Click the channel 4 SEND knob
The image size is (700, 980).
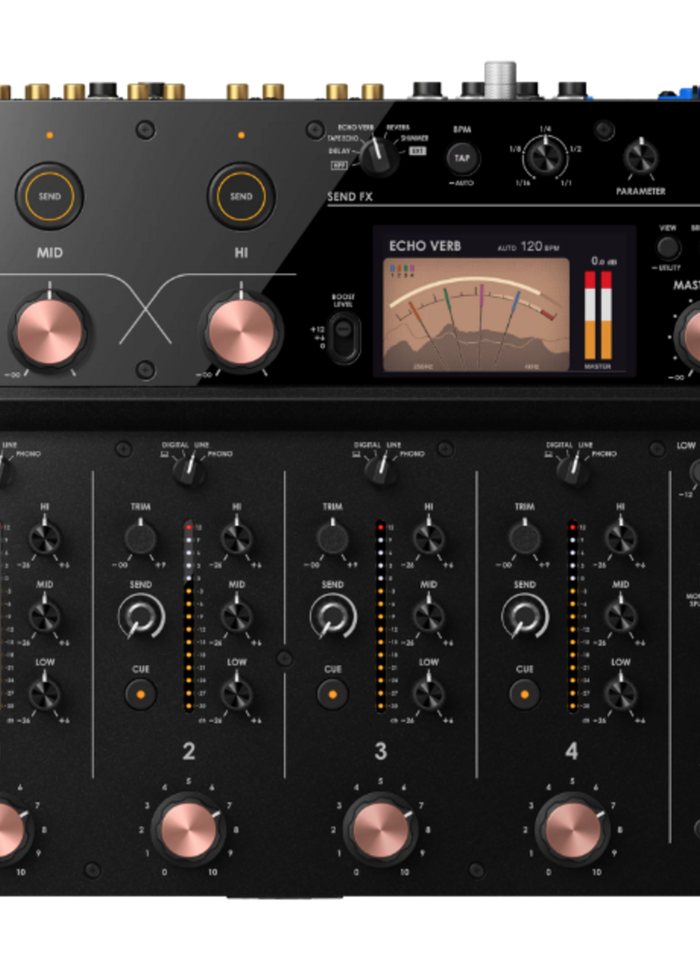click(525, 617)
